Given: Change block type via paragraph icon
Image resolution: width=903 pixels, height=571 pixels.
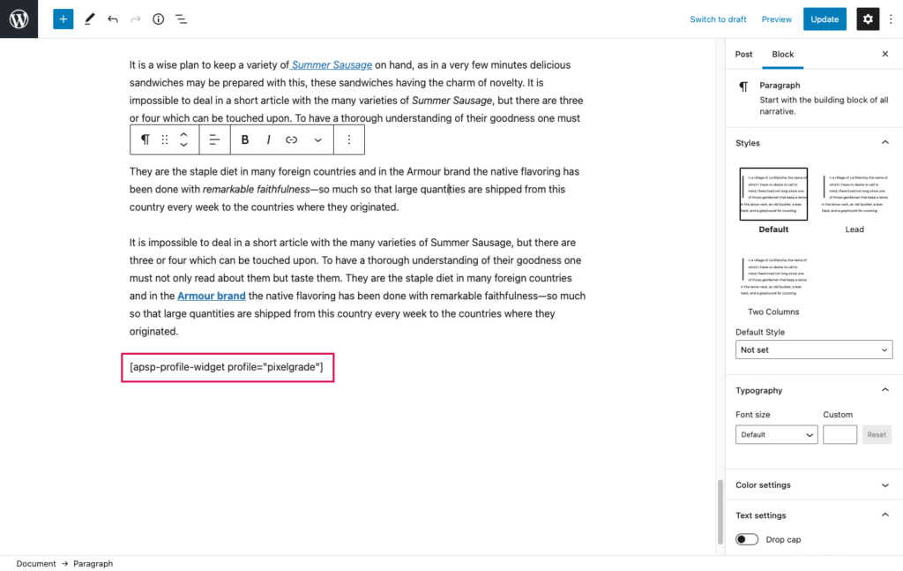Looking at the screenshot, I should [146, 139].
